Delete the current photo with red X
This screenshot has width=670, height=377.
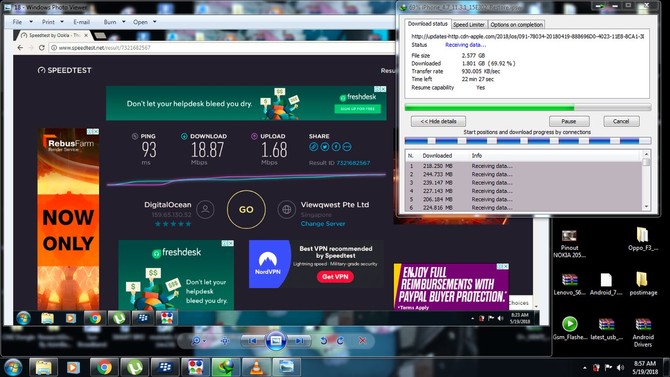tap(362, 341)
